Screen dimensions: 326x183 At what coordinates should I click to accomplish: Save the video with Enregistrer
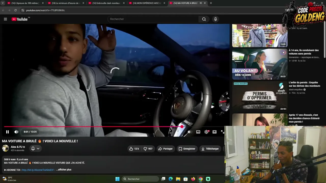pyautogui.click(x=187, y=149)
